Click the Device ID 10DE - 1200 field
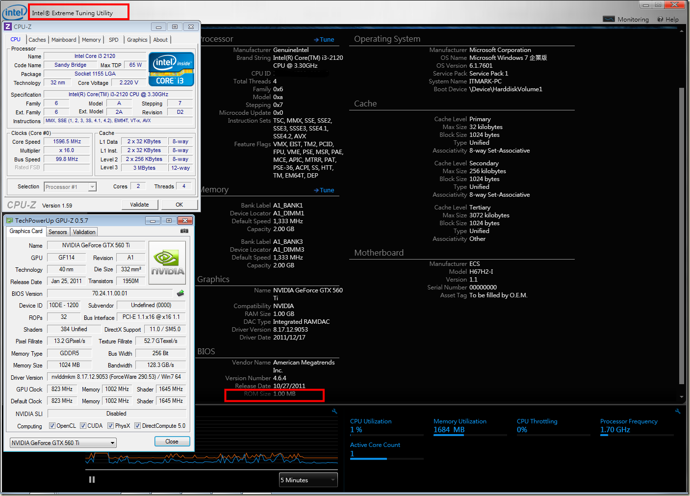The height and width of the screenshot is (496, 690). click(x=64, y=305)
